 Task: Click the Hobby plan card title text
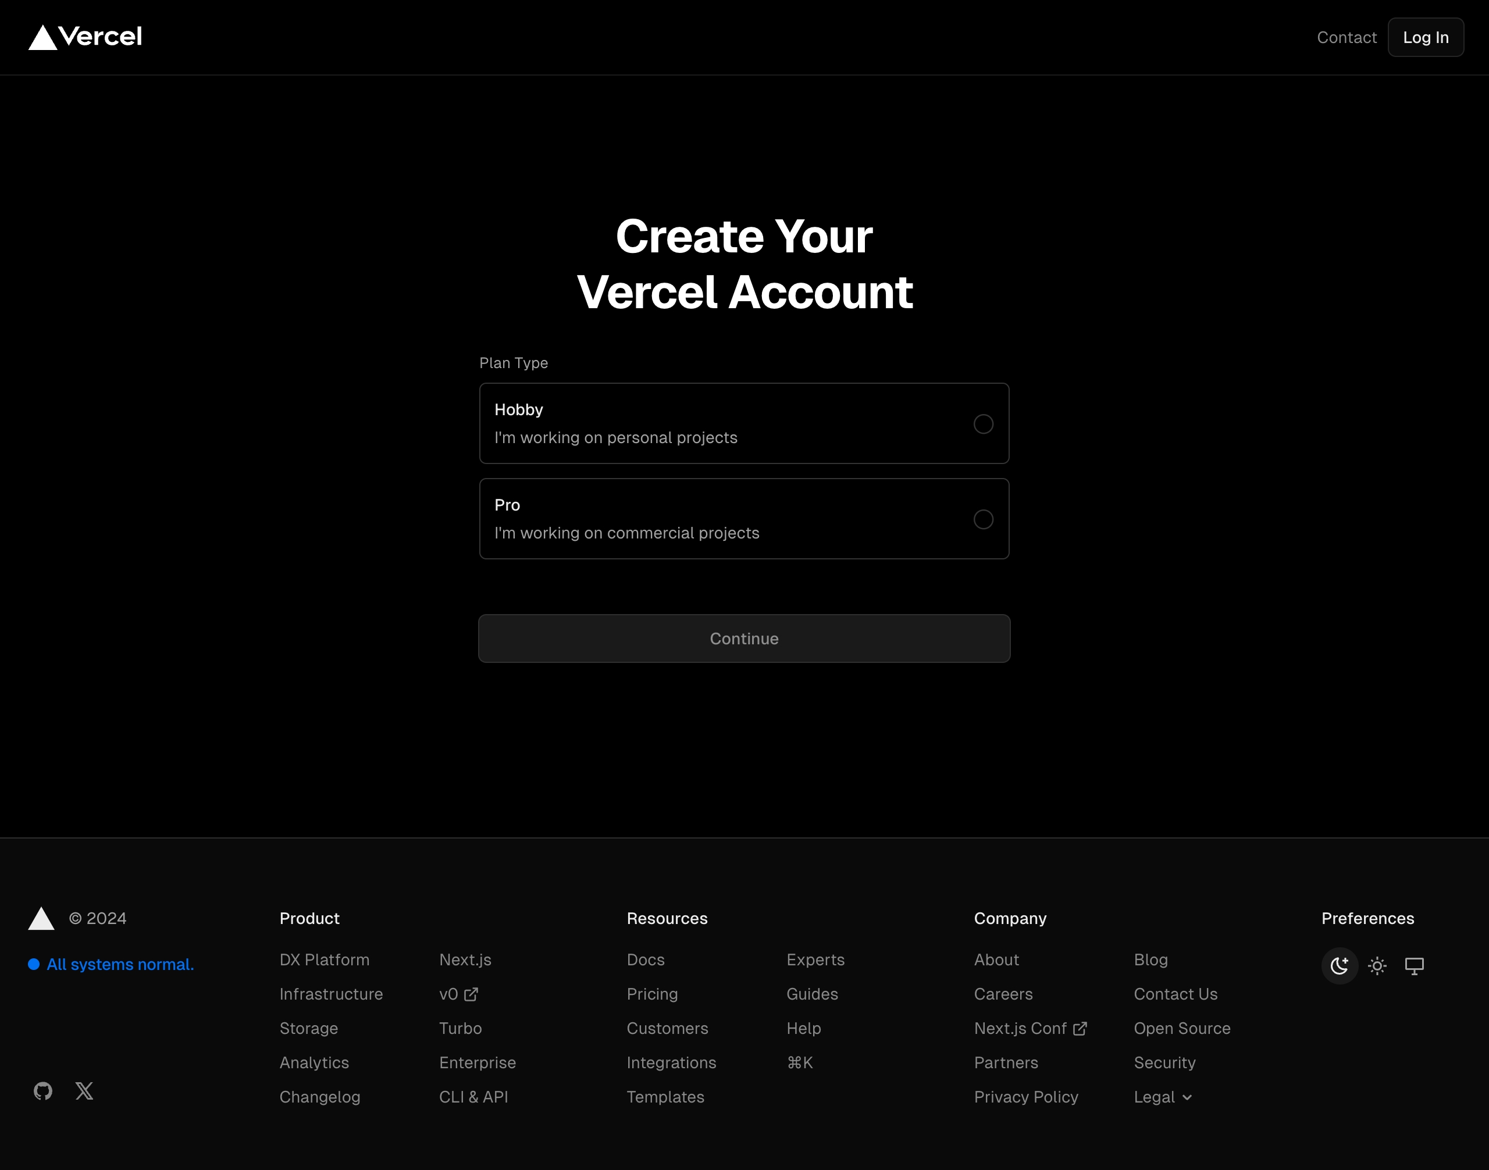tap(519, 409)
